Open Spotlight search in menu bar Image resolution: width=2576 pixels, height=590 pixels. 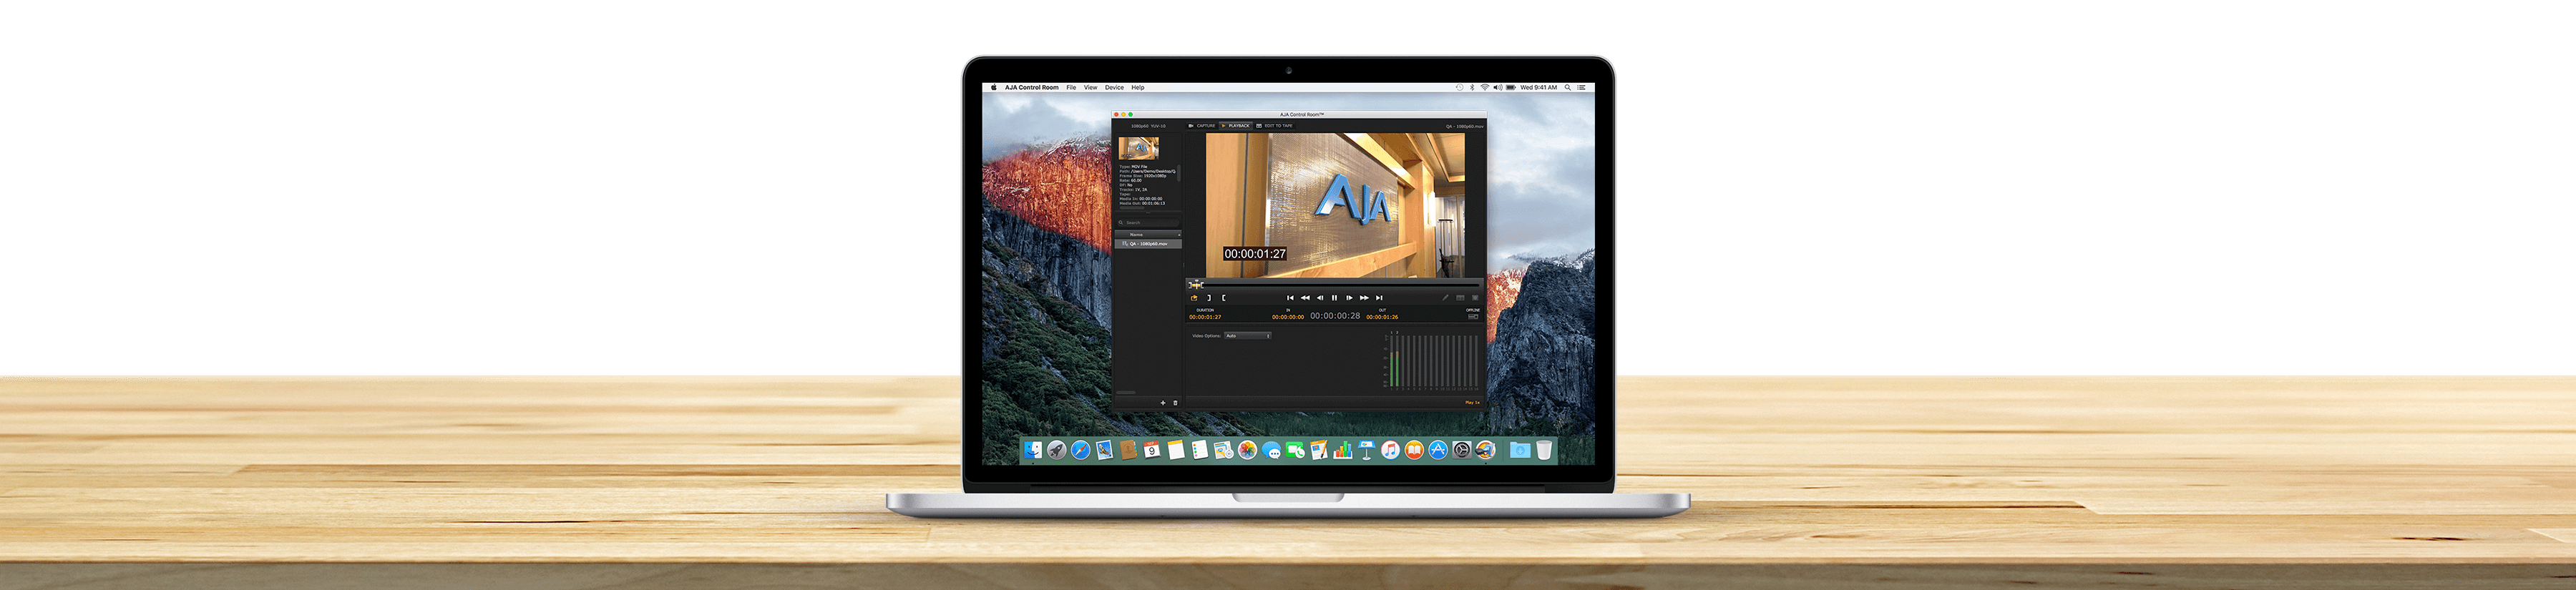click(x=1568, y=88)
